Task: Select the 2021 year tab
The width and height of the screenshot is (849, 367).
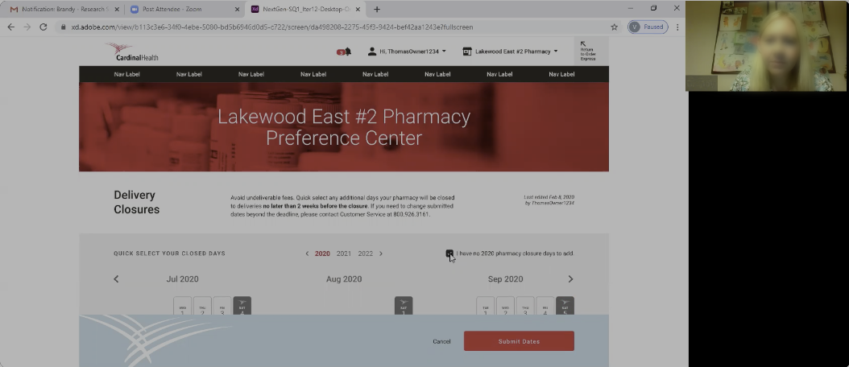Action: 344,254
